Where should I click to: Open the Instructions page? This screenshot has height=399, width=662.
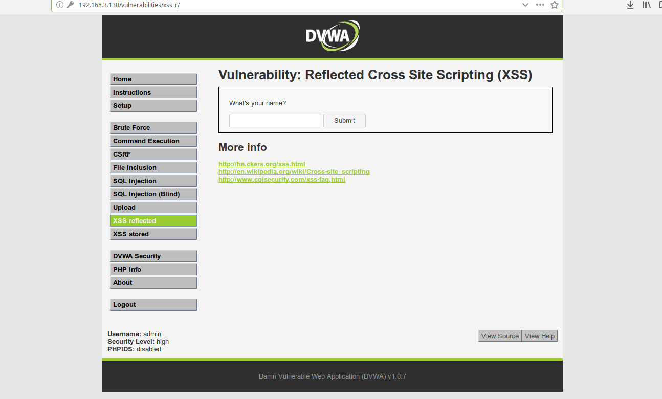point(153,93)
